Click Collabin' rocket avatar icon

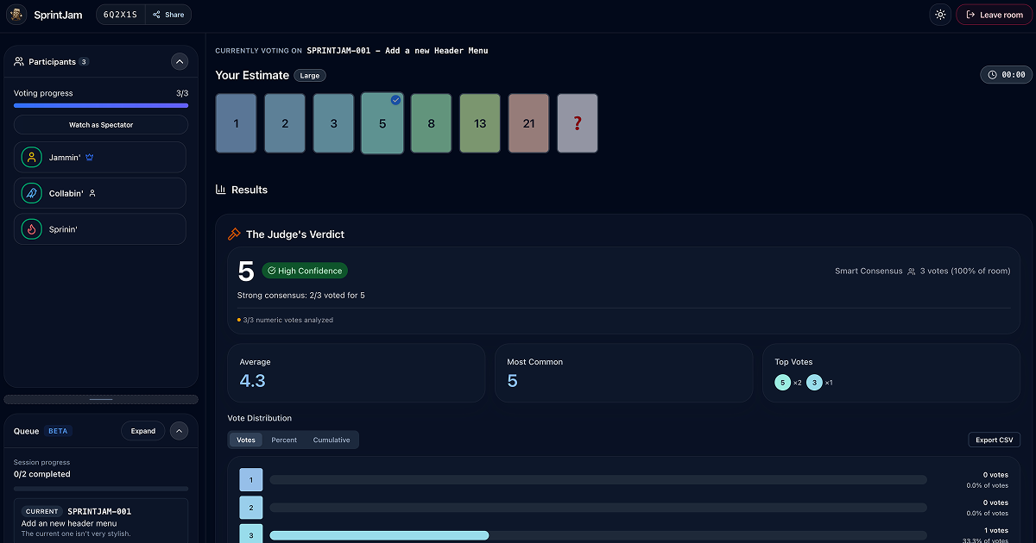point(32,194)
